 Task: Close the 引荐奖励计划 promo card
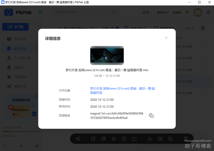tap(36, 95)
